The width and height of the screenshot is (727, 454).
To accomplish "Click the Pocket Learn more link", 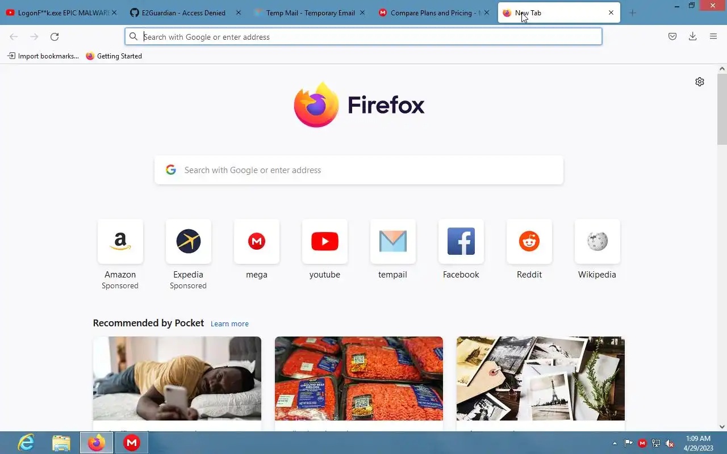I will tap(229, 323).
